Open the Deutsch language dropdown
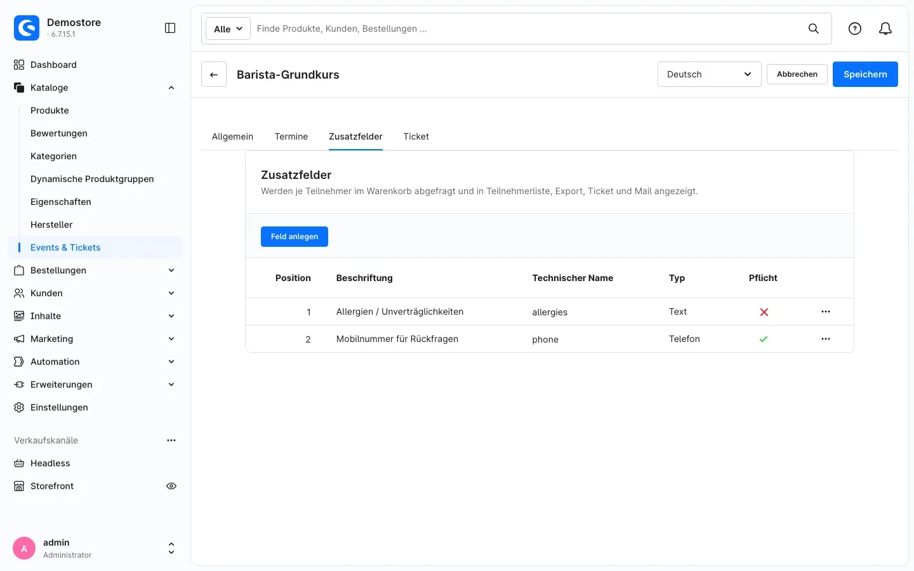914x571 pixels. [x=709, y=74]
